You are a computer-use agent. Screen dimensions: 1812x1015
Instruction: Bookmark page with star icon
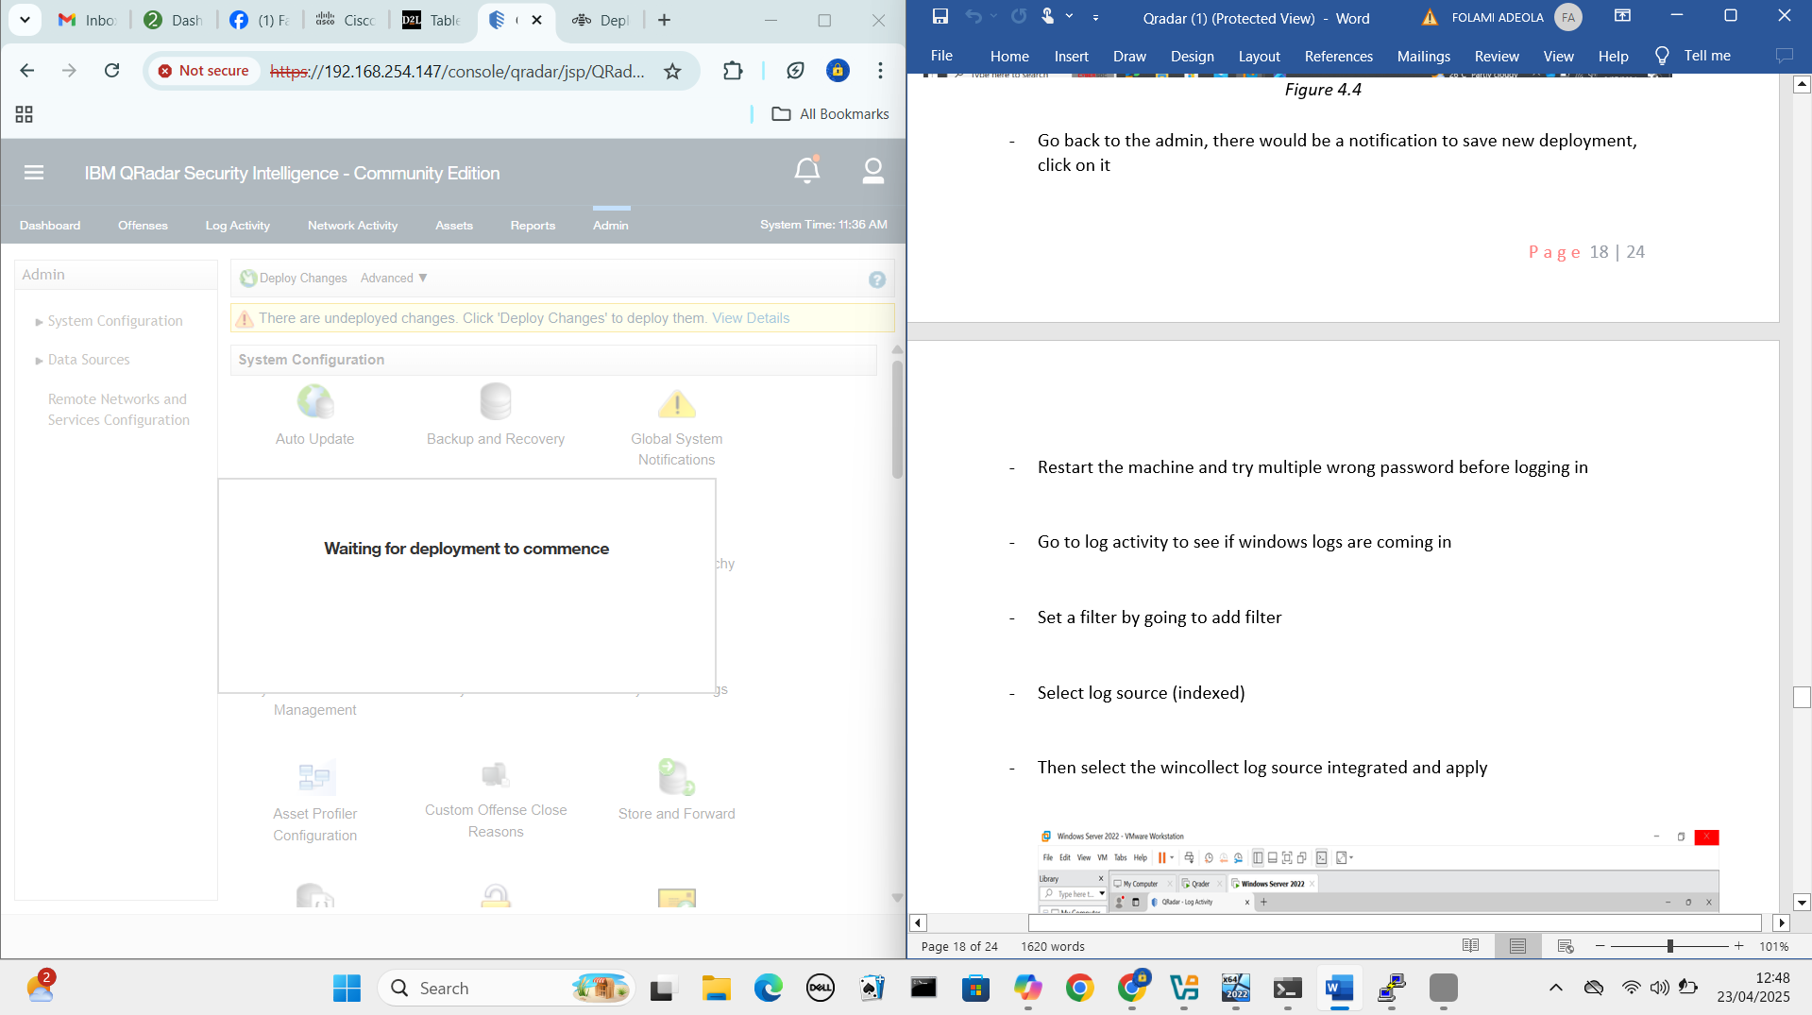click(x=672, y=71)
